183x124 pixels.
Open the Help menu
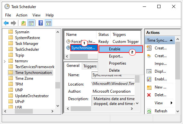point(50,15)
